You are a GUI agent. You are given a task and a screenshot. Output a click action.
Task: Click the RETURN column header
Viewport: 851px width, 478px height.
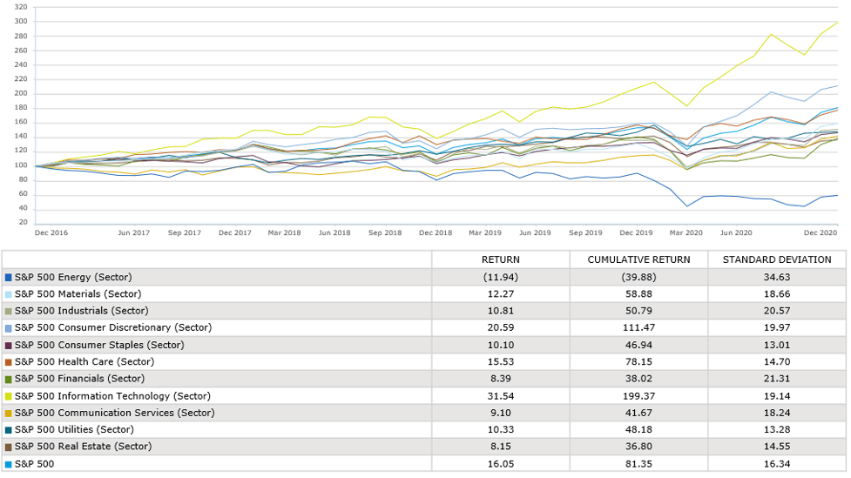pos(501,259)
